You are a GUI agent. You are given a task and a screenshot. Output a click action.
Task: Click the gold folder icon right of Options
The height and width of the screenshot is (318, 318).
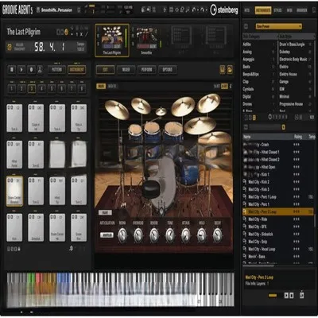[x=230, y=69]
